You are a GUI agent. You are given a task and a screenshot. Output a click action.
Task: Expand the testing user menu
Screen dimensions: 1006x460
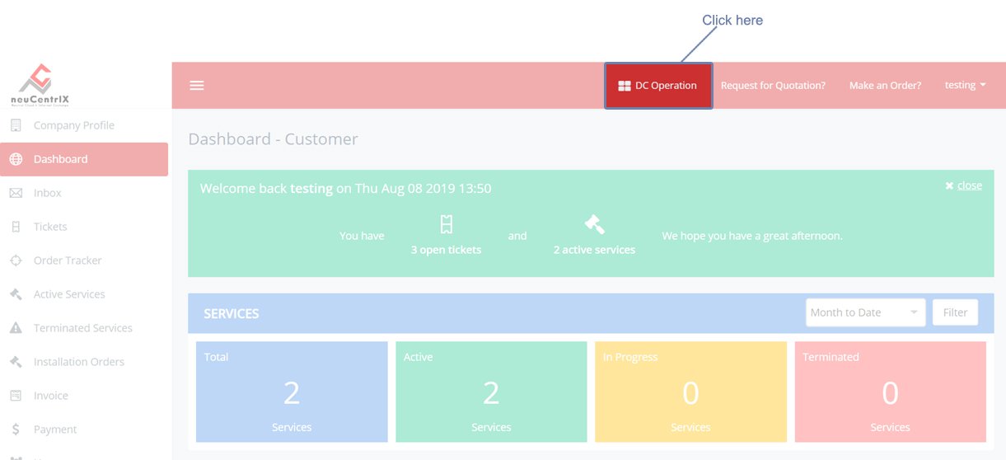pos(965,86)
